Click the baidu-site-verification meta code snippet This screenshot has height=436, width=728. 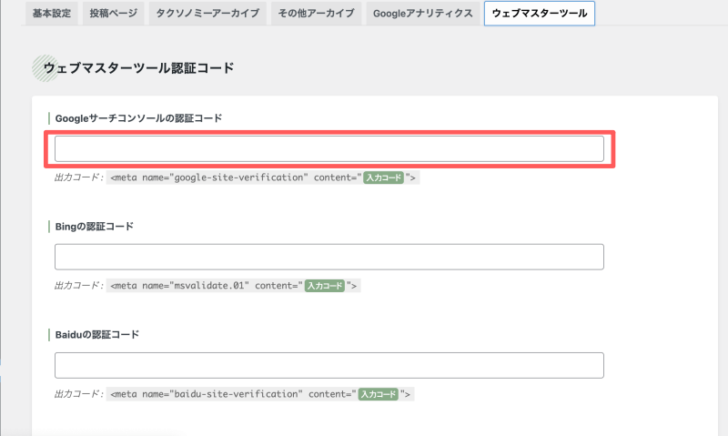click(x=260, y=394)
